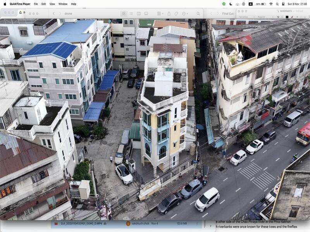Switch Finder to list view
Screen dimensions: 310x232
(131, 14)
